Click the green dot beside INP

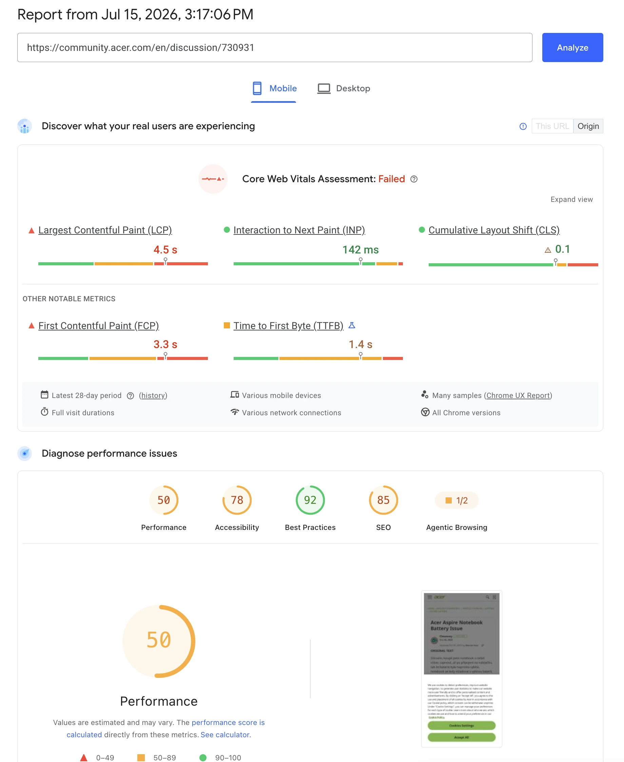pos(227,230)
